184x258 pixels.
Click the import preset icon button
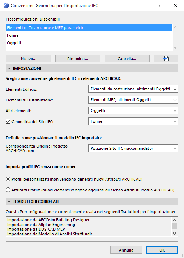(166, 59)
